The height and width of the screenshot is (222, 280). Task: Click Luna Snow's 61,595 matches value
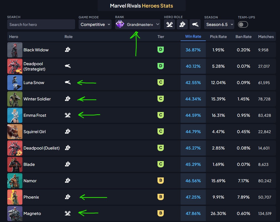click(x=264, y=83)
